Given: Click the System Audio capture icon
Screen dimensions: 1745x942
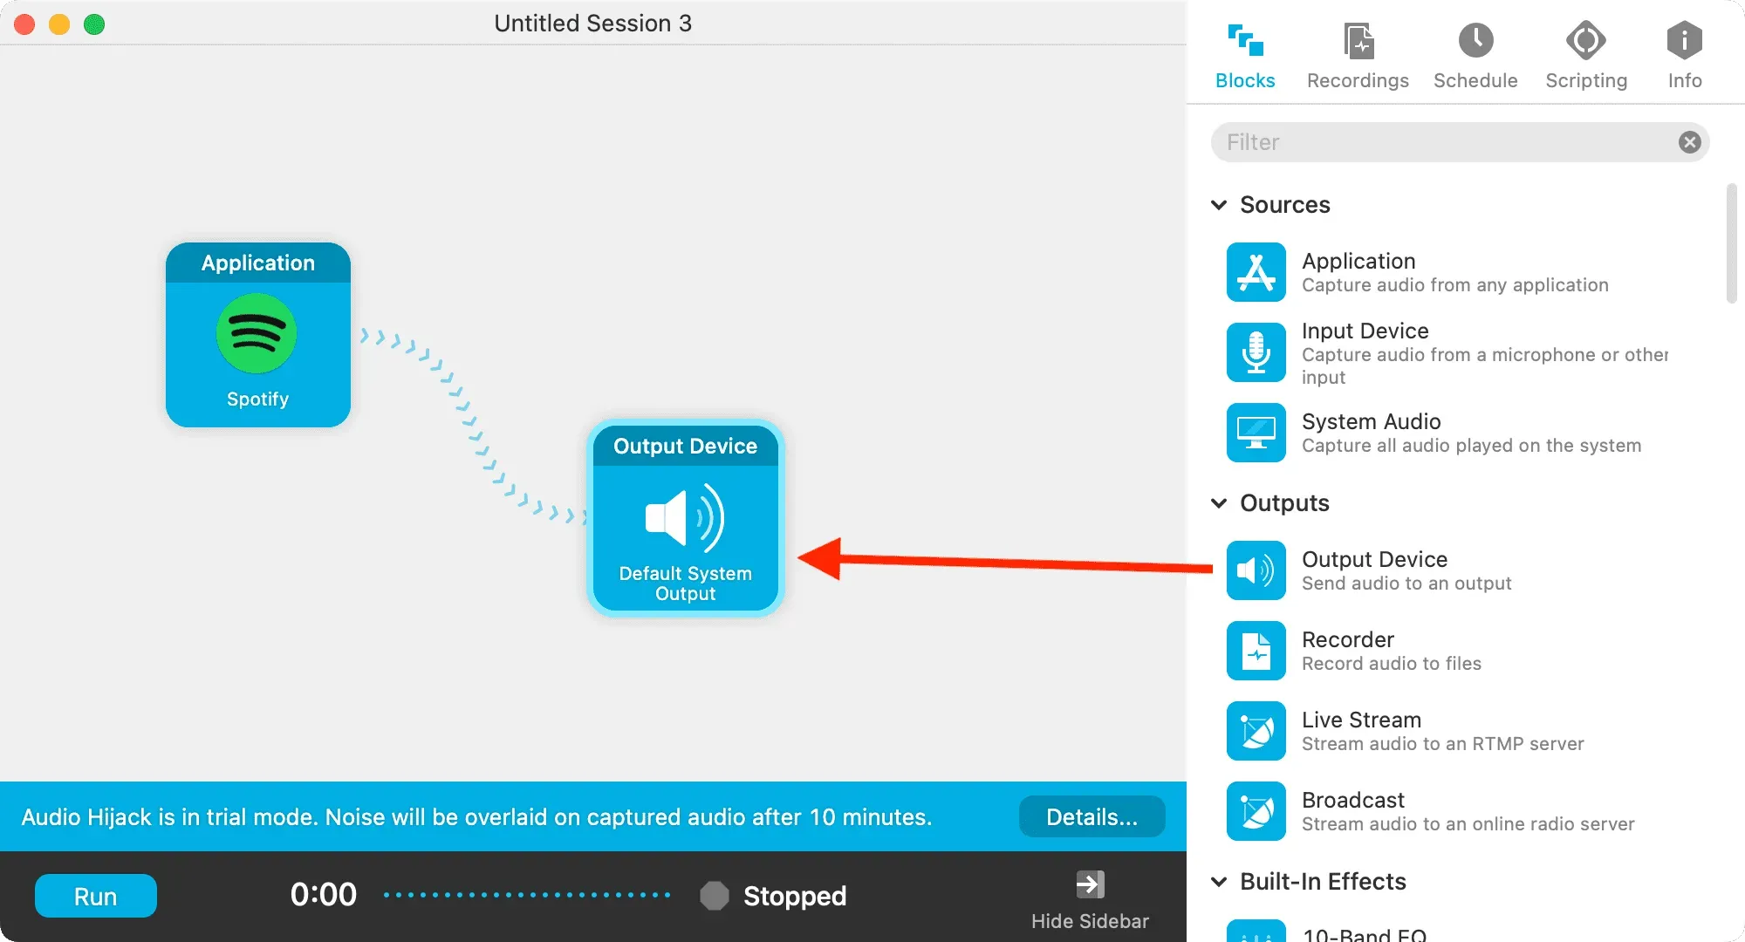Looking at the screenshot, I should [1256, 432].
